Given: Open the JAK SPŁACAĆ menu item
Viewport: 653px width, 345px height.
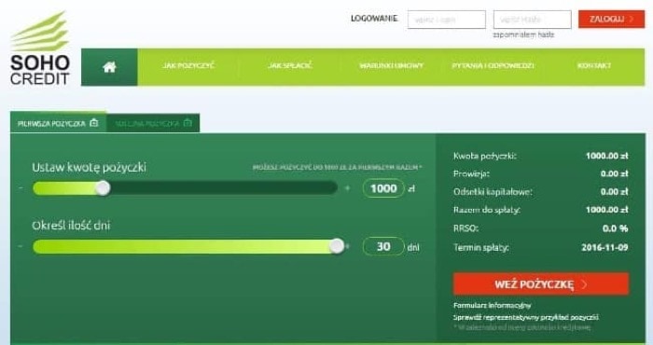Looking at the screenshot, I should (290, 66).
